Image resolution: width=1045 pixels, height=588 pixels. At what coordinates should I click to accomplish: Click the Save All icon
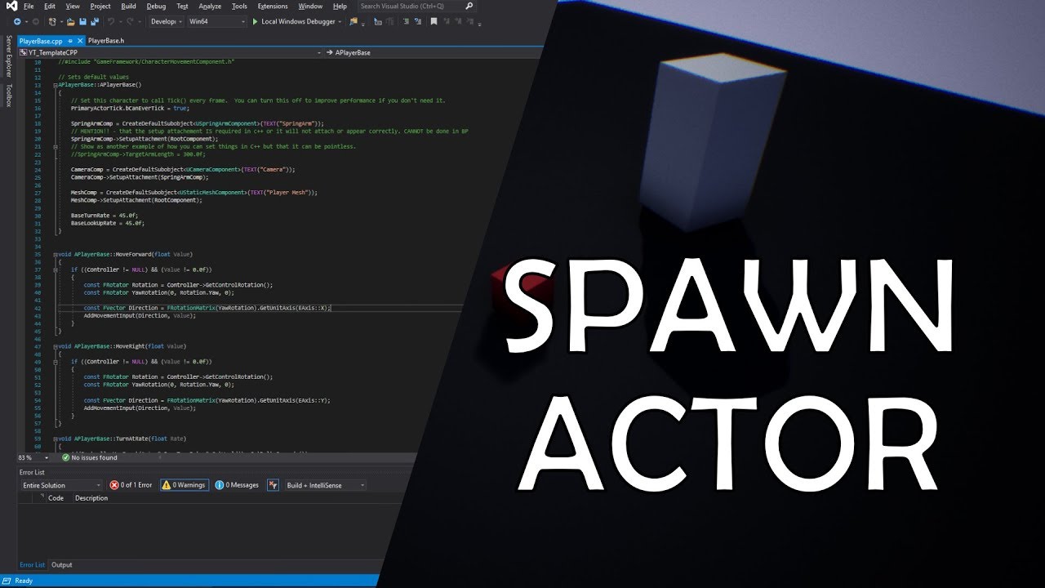pos(96,21)
